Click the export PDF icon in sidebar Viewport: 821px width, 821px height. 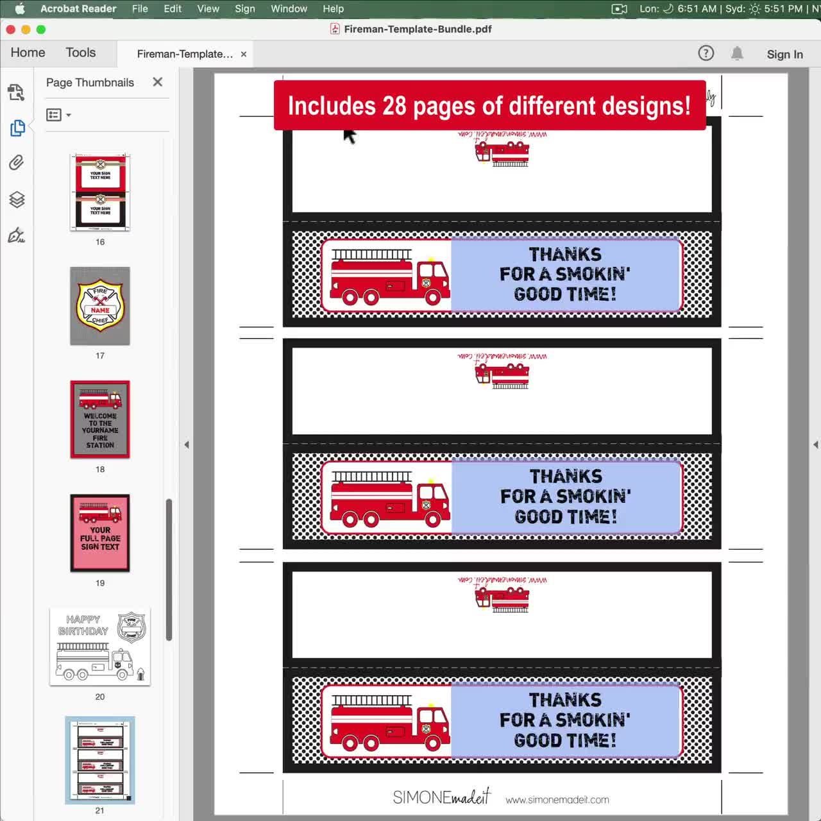(x=17, y=93)
